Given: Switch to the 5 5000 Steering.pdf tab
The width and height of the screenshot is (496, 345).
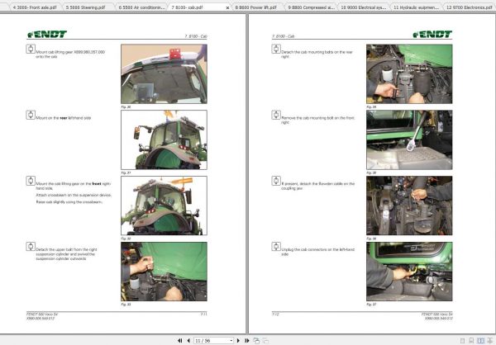Looking at the screenshot, I should click(x=88, y=7).
